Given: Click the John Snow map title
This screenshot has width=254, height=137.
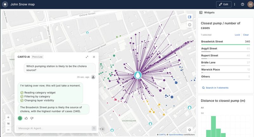Looking at the screenshot, I should pyautogui.click(x=23, y=4).
